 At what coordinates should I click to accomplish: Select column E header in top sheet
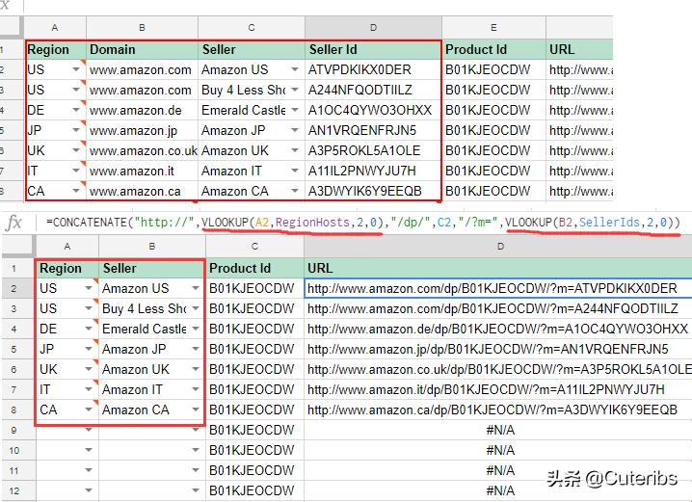click(493, 27)
